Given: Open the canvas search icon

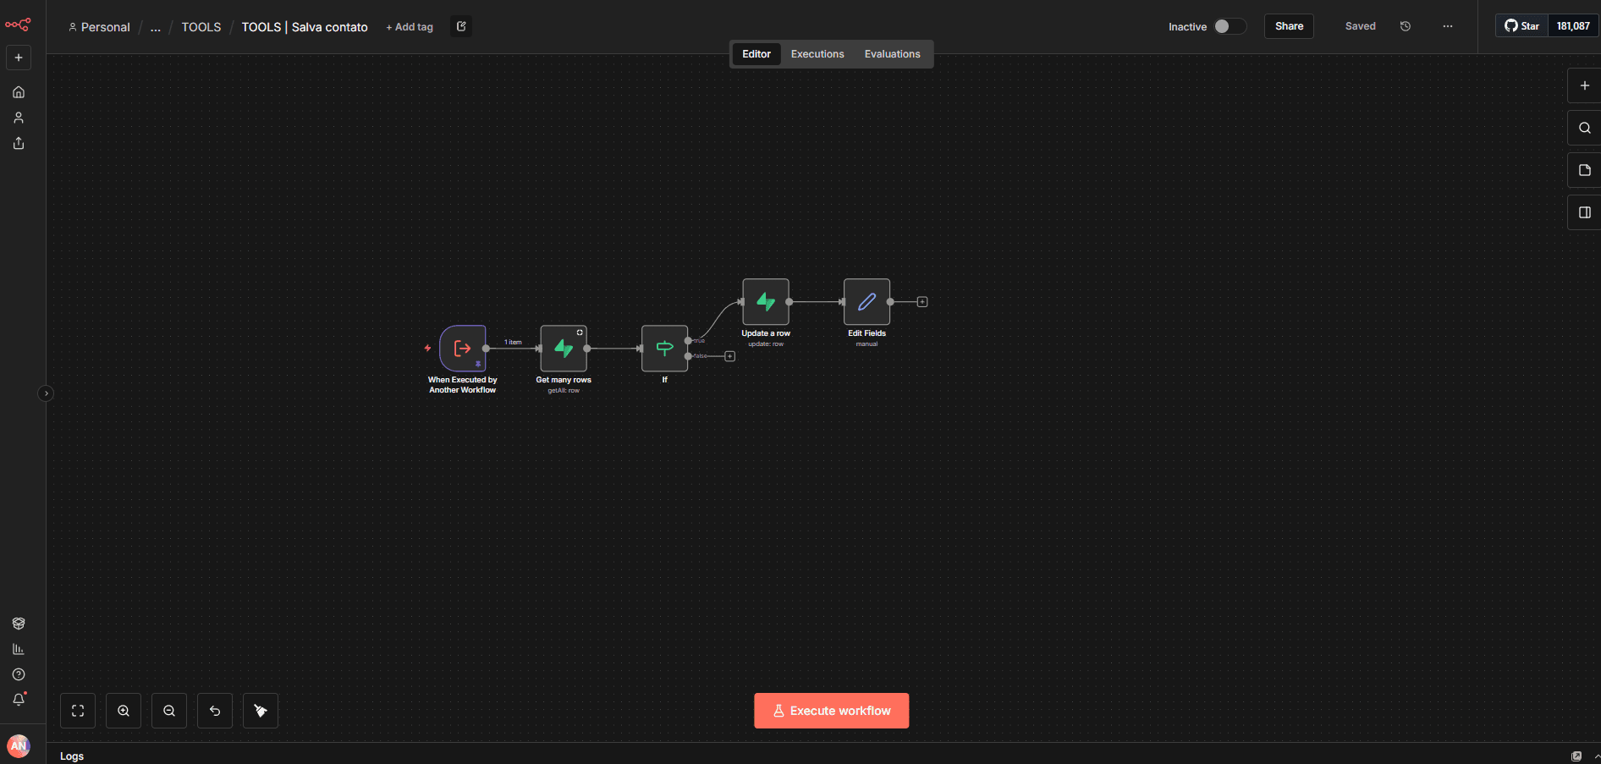Looking at the screenshot, I should (x=1584, y=128).
